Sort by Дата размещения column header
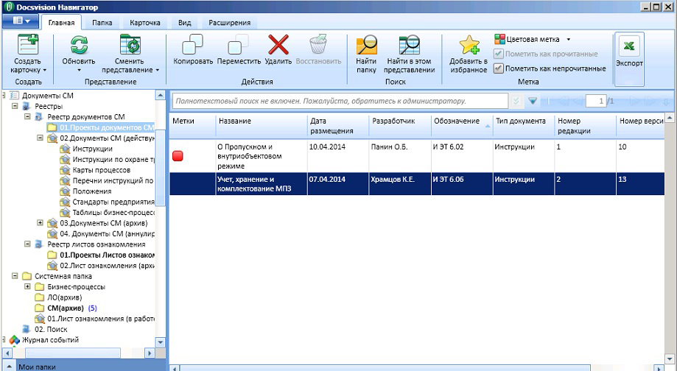 click(x=338, y=126)
